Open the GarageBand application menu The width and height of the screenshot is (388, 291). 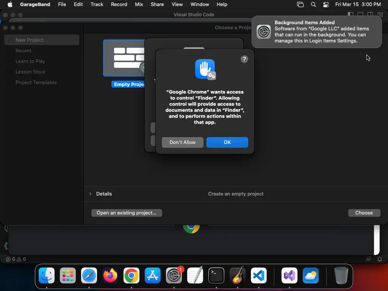[x=35, y=4]
